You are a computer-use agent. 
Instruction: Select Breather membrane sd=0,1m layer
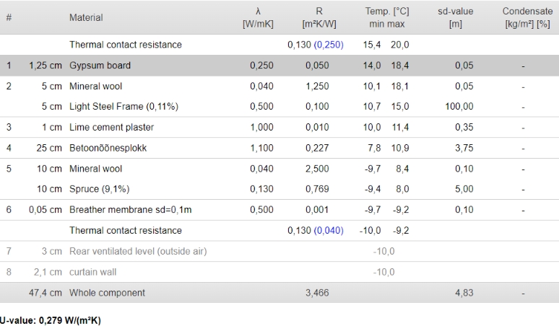point(279,210)
